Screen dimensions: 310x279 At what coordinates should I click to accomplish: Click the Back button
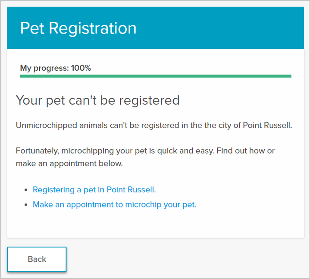tap(37, 259)
